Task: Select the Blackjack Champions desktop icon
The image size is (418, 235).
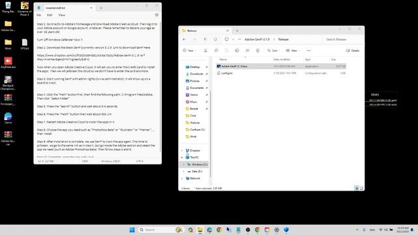Action: pos(8,83)
